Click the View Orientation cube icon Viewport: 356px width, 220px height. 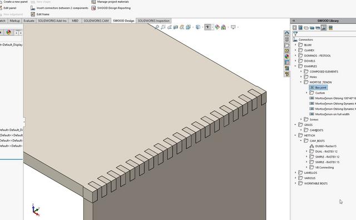[x=188, y=27]
